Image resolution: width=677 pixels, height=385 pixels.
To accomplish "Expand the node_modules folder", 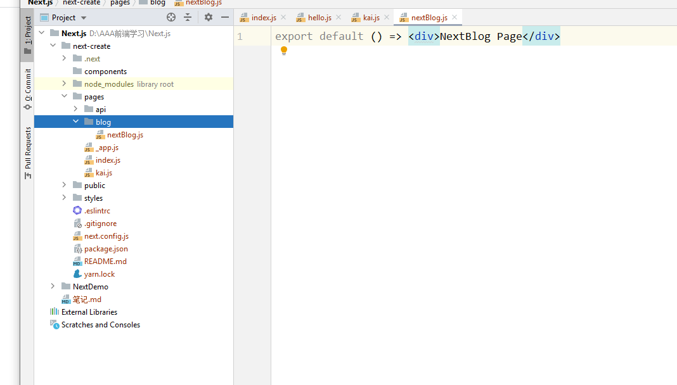I will (x=64, y=84).
